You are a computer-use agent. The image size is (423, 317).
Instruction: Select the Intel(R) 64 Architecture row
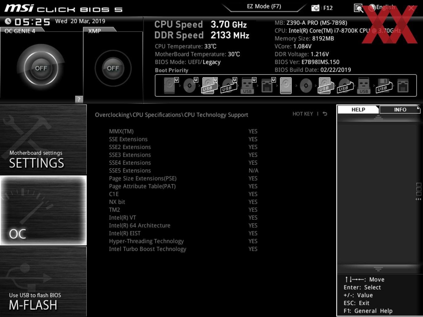point(184,225)
